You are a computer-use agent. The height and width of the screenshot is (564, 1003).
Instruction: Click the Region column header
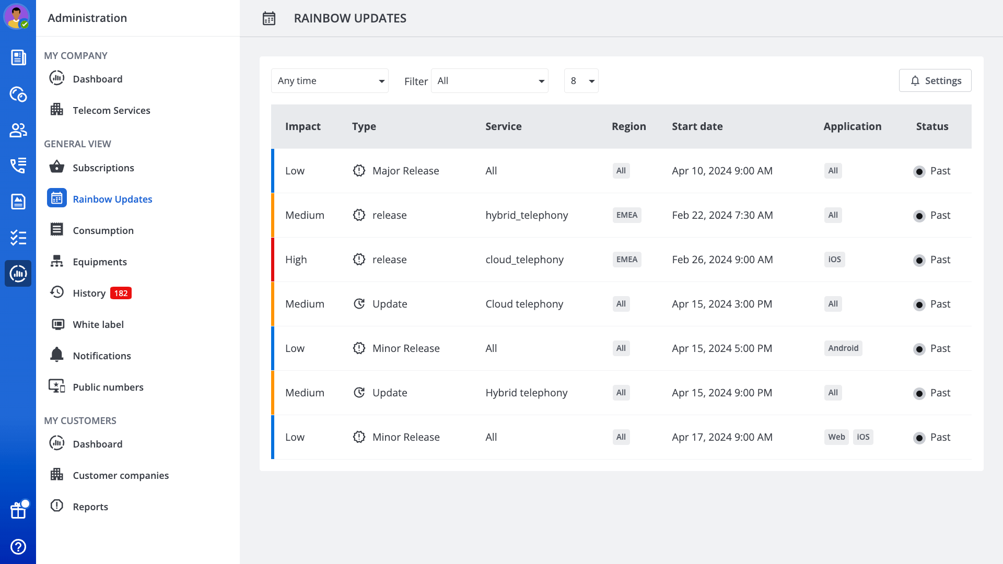[629, 126]
